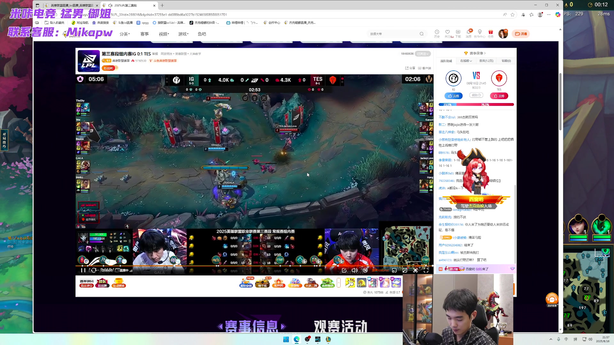Expand the 视频 menu dropdown
This screenshot has width=614, height=345.
[x=164, y=34]
